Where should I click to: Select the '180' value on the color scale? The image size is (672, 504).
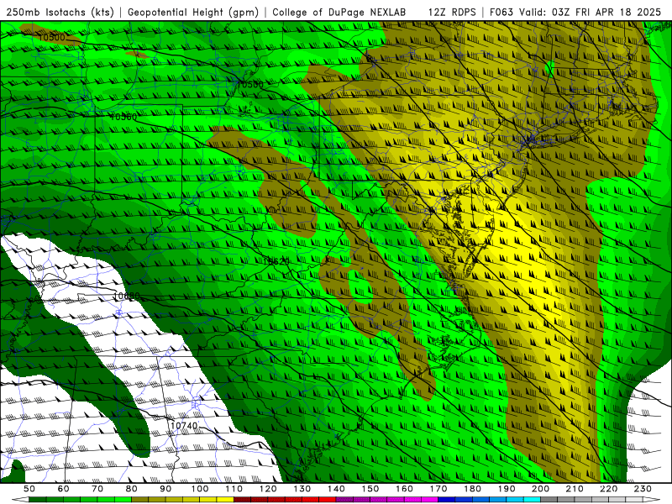coord(472,489)
